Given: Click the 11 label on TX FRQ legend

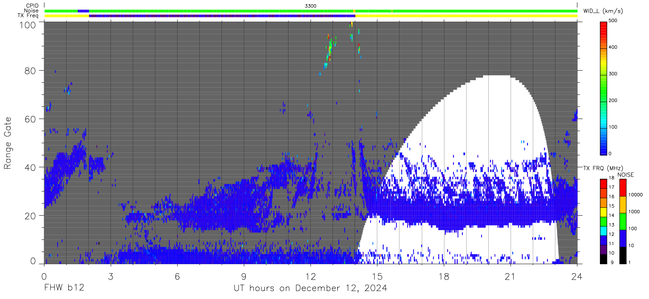Looking at the screenshot, I should 611,244.
